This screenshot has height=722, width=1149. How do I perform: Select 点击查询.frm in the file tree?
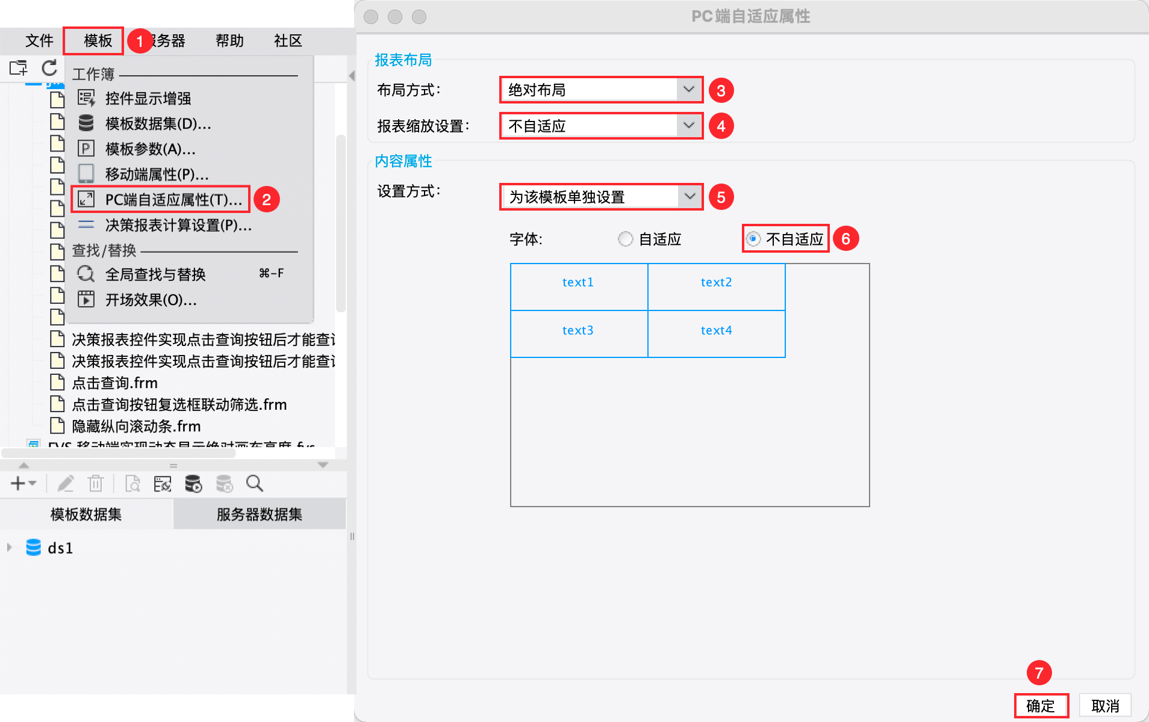point(114,383)
